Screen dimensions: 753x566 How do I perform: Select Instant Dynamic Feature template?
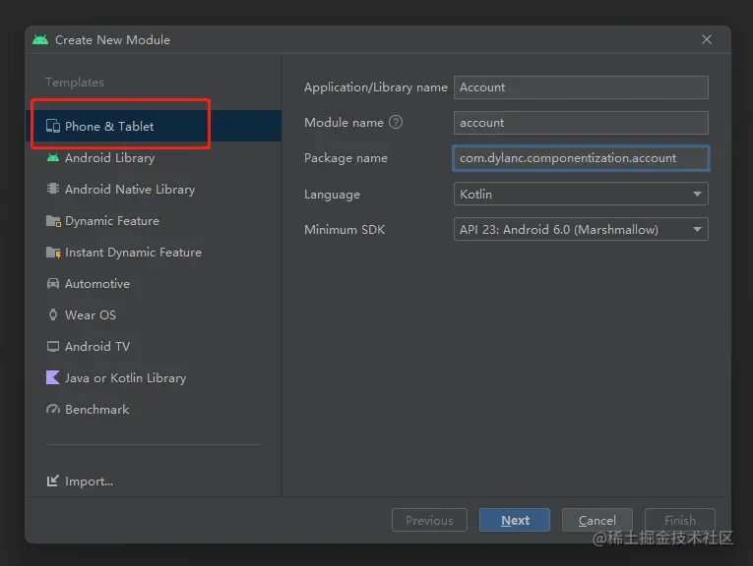point(133,253)
